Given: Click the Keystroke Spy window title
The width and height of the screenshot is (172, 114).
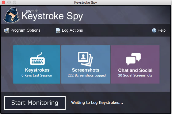Looking at the screenshot, I should click(86, 2).
